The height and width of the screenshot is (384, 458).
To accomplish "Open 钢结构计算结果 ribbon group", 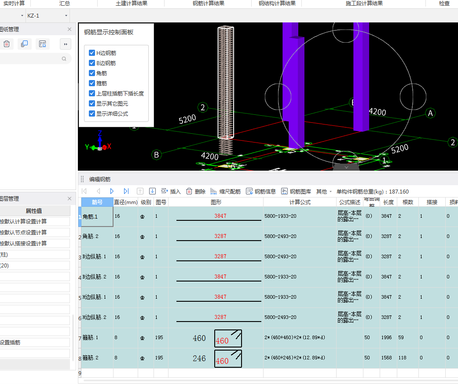I will point(277,3).
